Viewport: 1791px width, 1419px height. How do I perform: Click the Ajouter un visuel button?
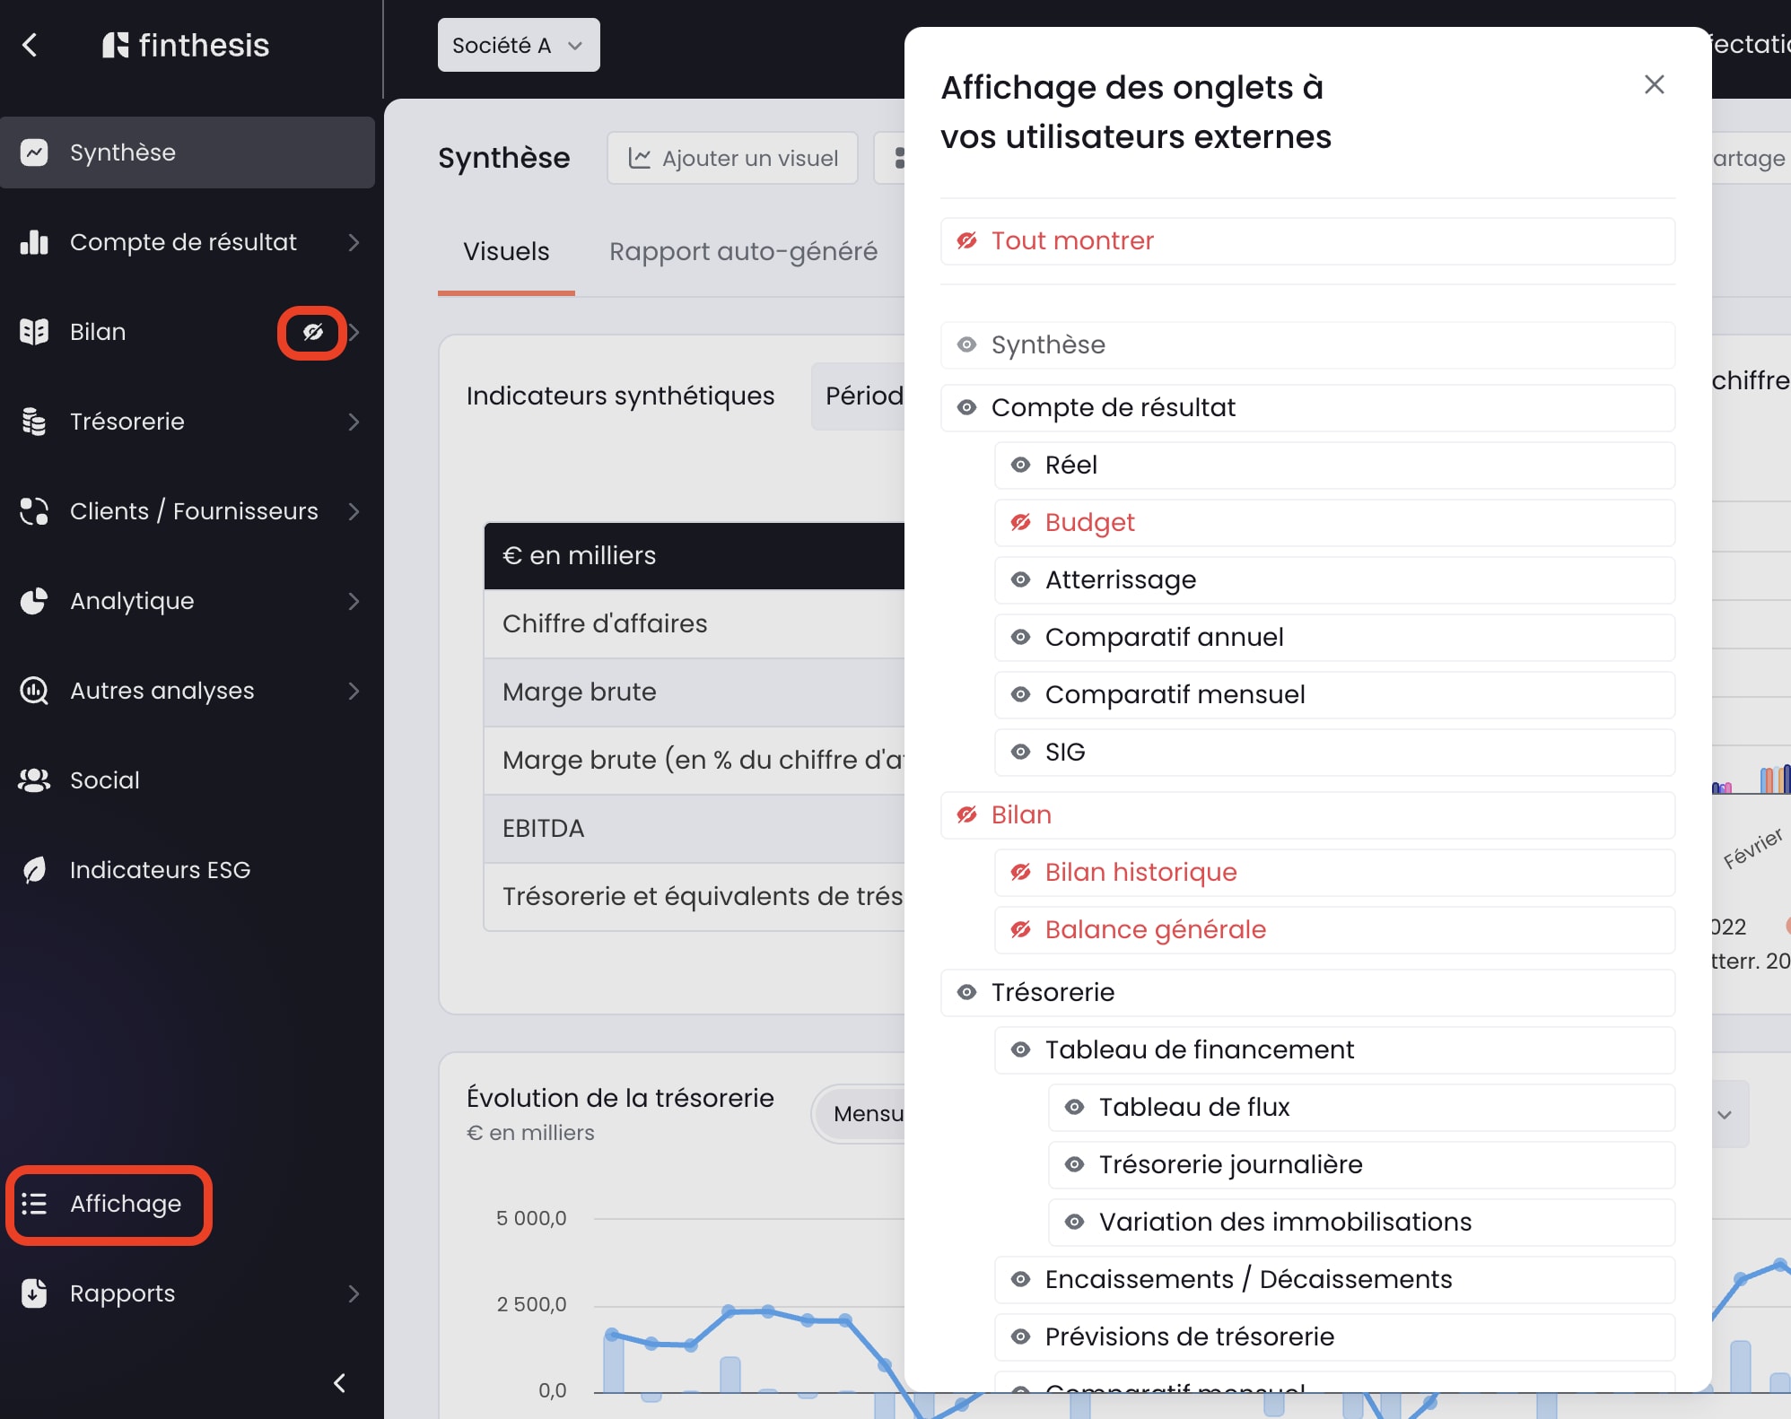coord(732,159)
